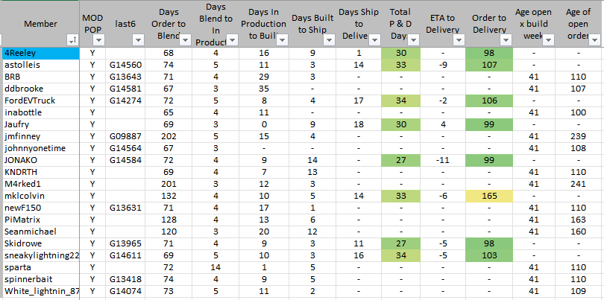The height and width of the screenshot is (300, 604).
Task: Open the Member column sort filter button
Action: 72,39
